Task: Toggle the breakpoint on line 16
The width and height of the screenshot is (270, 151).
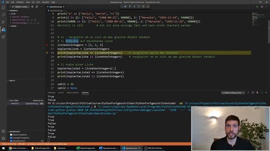Action: click(47, 45)
